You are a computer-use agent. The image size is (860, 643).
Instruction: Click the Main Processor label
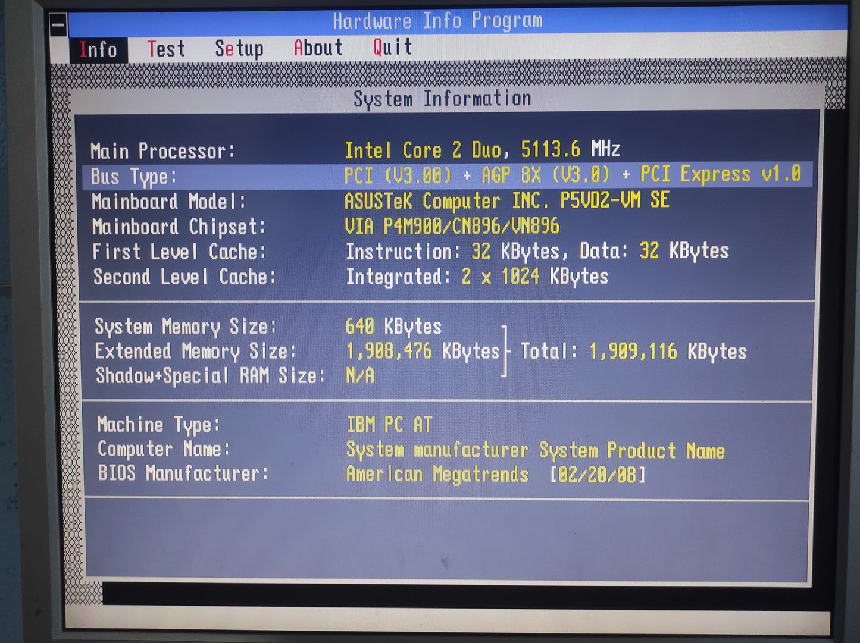(162, 151)
